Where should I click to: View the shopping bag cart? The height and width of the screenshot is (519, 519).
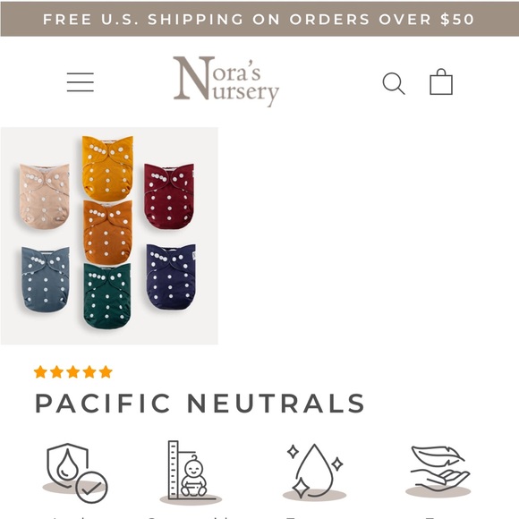[441, 81]
